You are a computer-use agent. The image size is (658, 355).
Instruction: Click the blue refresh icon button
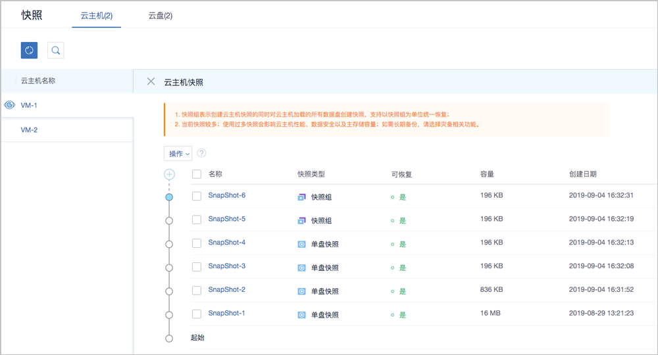(29, 50)
